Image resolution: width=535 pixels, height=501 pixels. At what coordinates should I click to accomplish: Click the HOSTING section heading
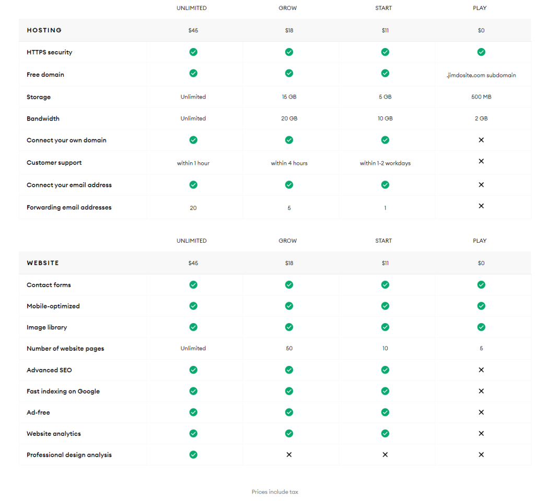click(44, 30)
